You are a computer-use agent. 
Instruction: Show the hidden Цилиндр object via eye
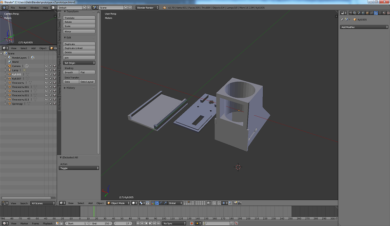[x=46, y=104]
